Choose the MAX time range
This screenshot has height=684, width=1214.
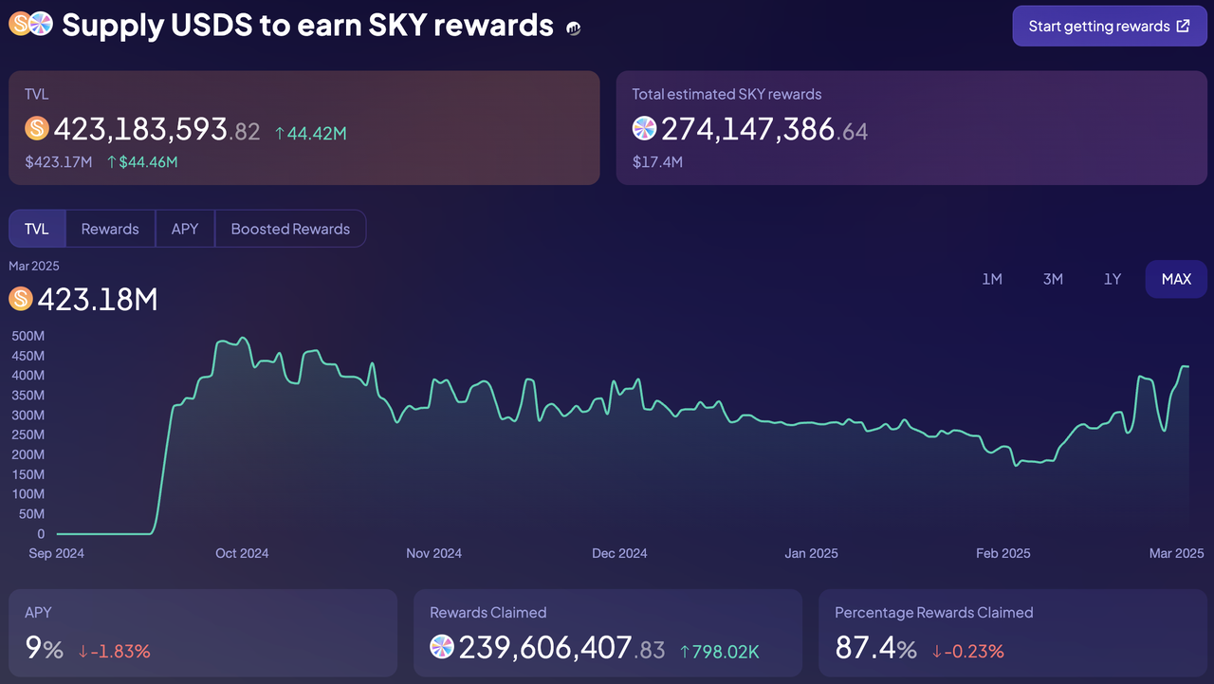click(x=1176, y=279)
